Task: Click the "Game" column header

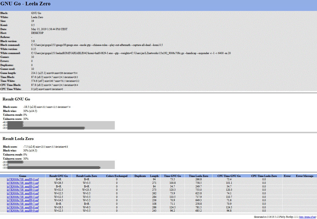Action: [23, 176]
